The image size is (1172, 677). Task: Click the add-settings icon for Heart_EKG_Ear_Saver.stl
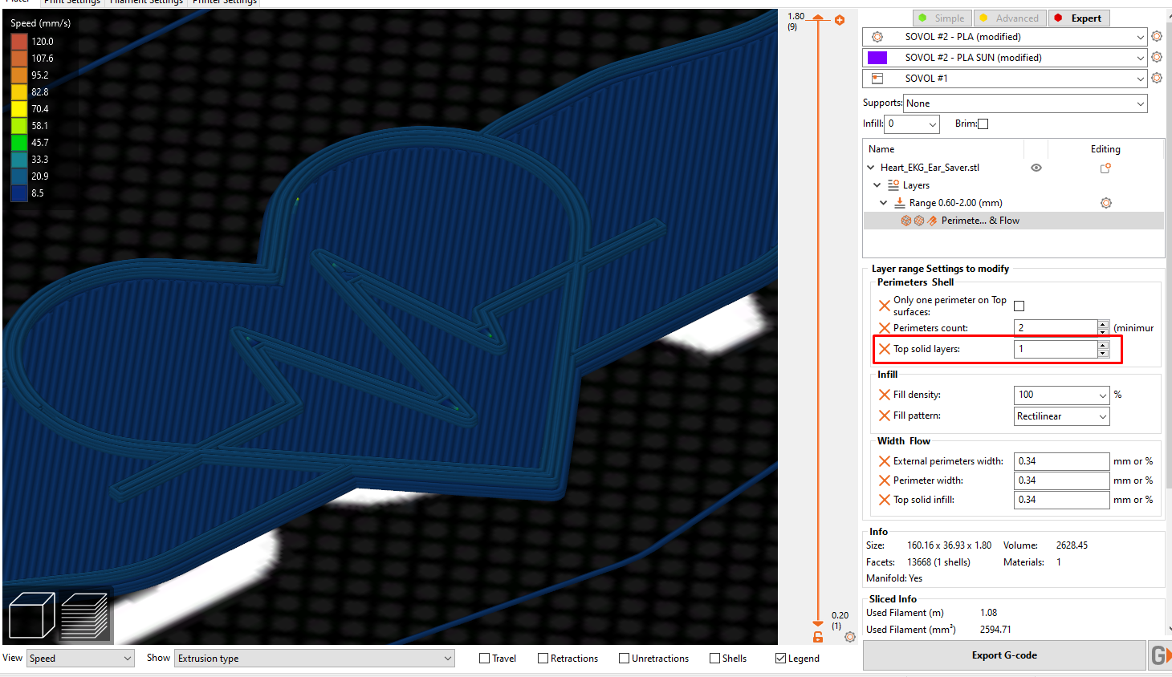pyautogui.click(x=1105, y=168)
